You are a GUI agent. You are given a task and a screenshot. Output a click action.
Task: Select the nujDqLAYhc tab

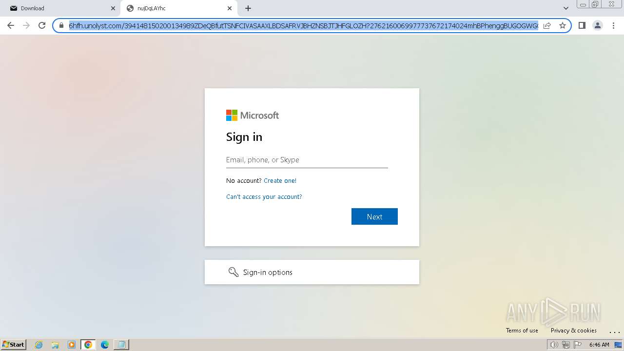point(179,8)
